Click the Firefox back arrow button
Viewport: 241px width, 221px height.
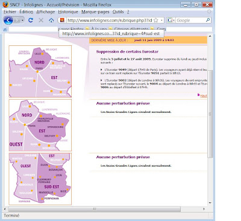tap(8, 20)
